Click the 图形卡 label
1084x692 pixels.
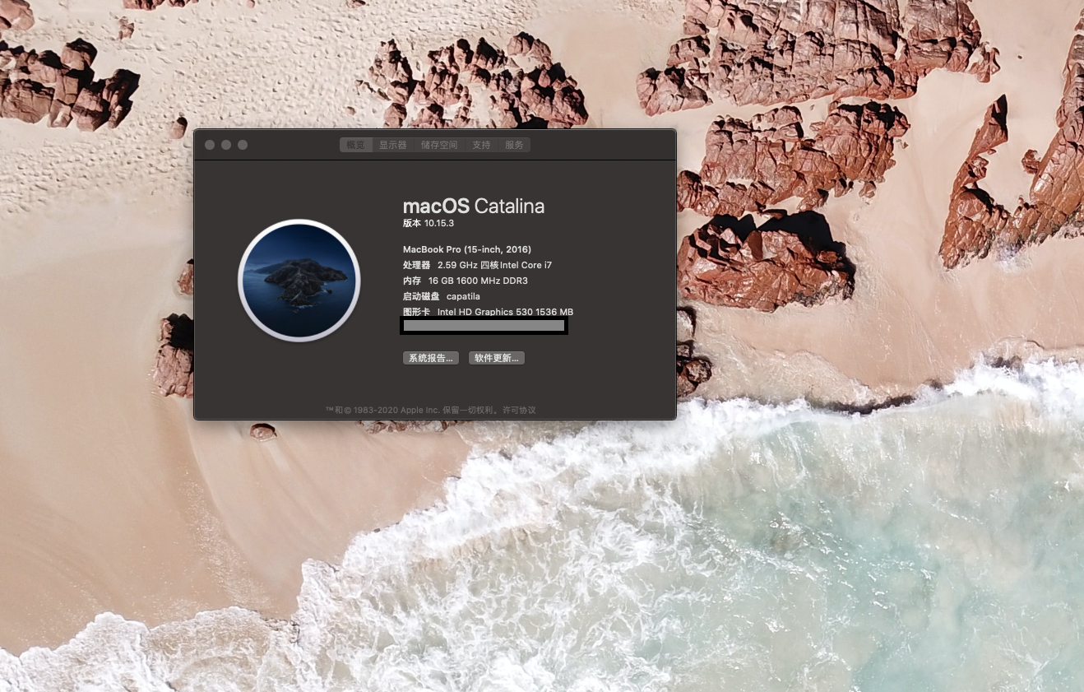click(416, 312)
